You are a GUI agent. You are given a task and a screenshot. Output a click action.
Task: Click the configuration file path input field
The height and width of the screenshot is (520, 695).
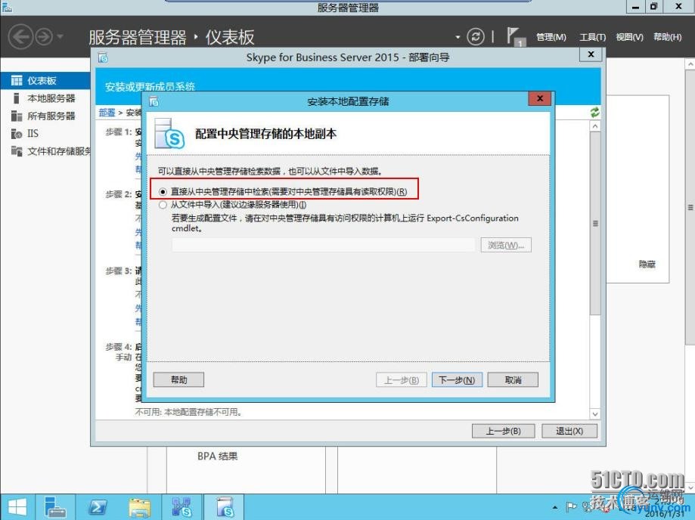[x=324, y=245]
